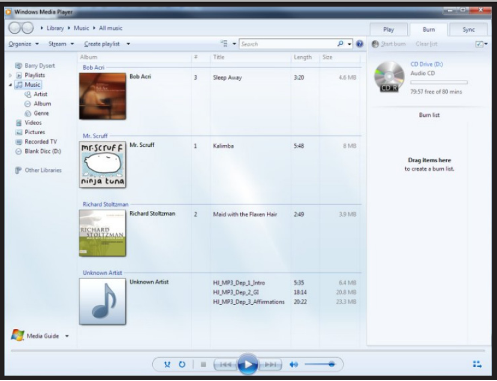Image resolution: width=497 pixels, height=381 pixels.
Task: Click Library in the breadcrumb
Action: pos(55,28)
